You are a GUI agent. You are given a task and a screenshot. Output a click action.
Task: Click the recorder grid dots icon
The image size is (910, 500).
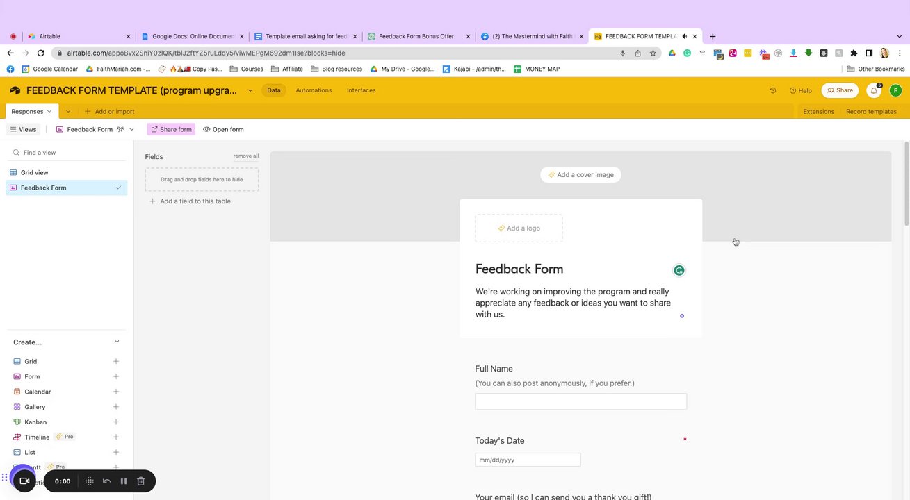[90, 481]
